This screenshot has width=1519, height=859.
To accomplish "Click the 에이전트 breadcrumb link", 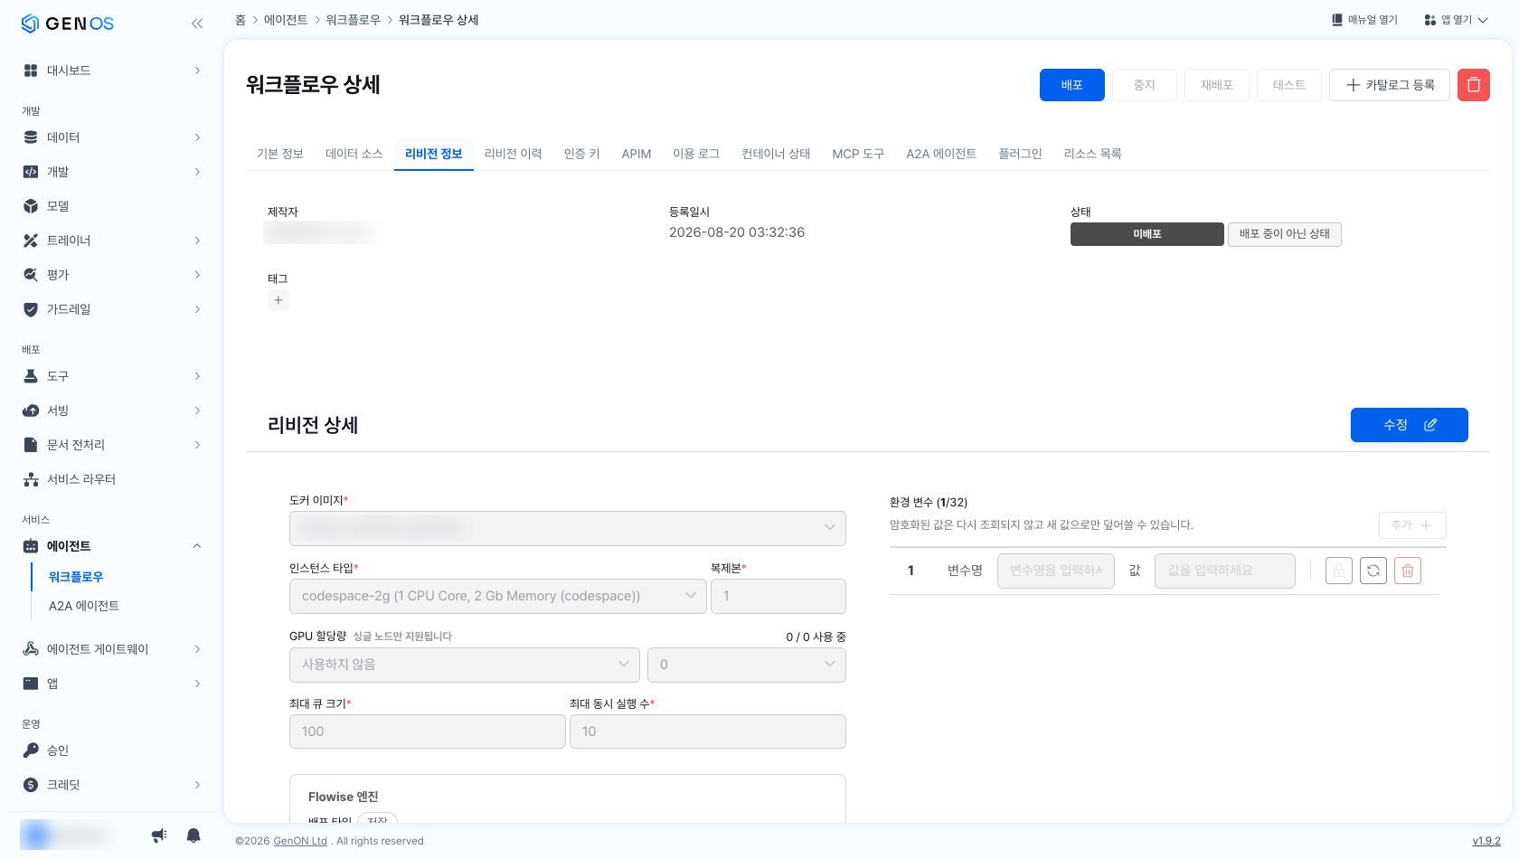I will click(286, 20).
